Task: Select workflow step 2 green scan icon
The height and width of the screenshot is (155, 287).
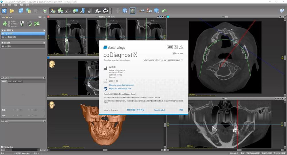Action: tap(60, 11)
